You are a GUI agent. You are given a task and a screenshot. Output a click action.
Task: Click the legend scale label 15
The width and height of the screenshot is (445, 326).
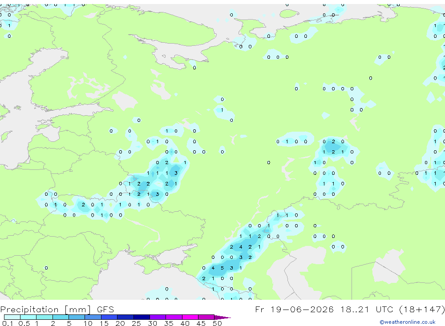pyautogui.click(x=104, y=323)
